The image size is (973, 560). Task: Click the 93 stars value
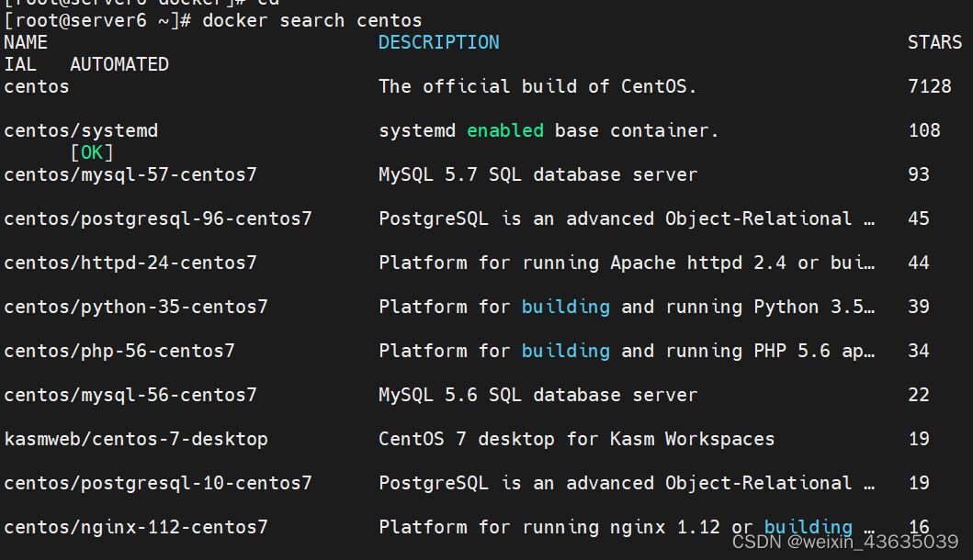pyautogui.click(x=919, y=174)
